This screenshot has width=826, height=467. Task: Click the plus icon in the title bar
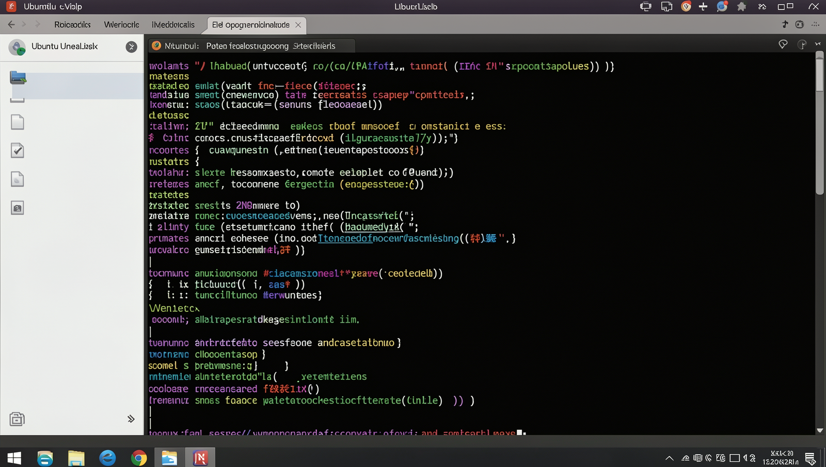[x=703, y=7]
